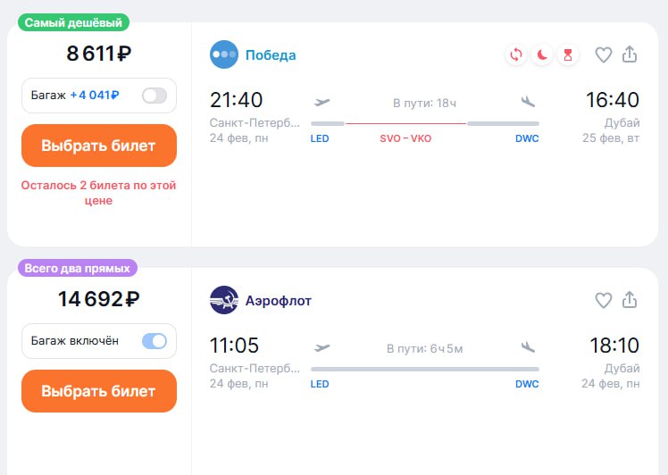Click the 'Всего два прямых' purple badge

[x=78, y=268]
